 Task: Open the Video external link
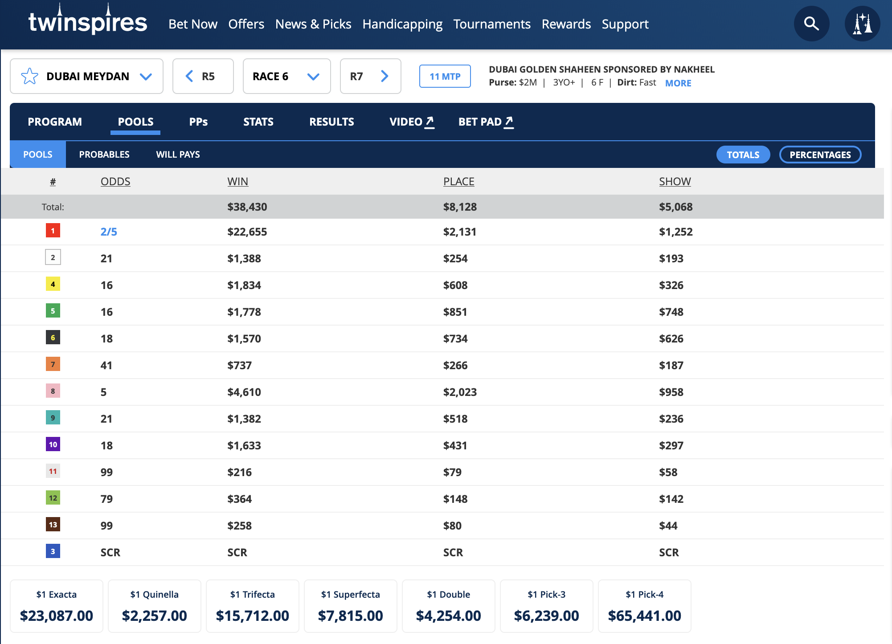411,122
